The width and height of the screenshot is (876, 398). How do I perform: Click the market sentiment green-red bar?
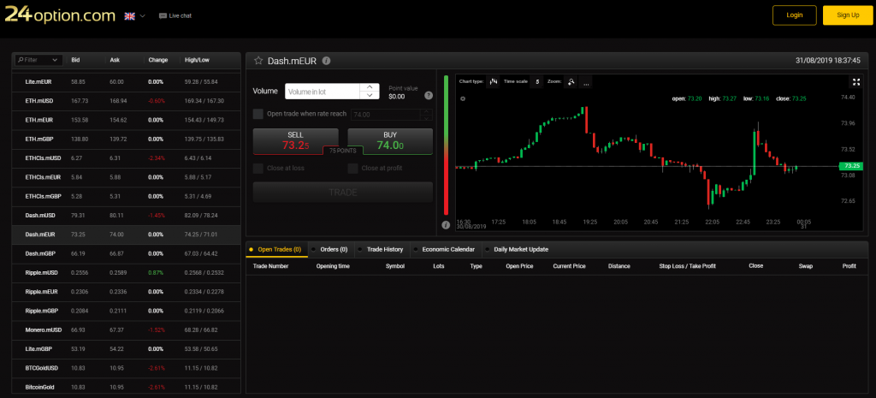click(446, 145)
